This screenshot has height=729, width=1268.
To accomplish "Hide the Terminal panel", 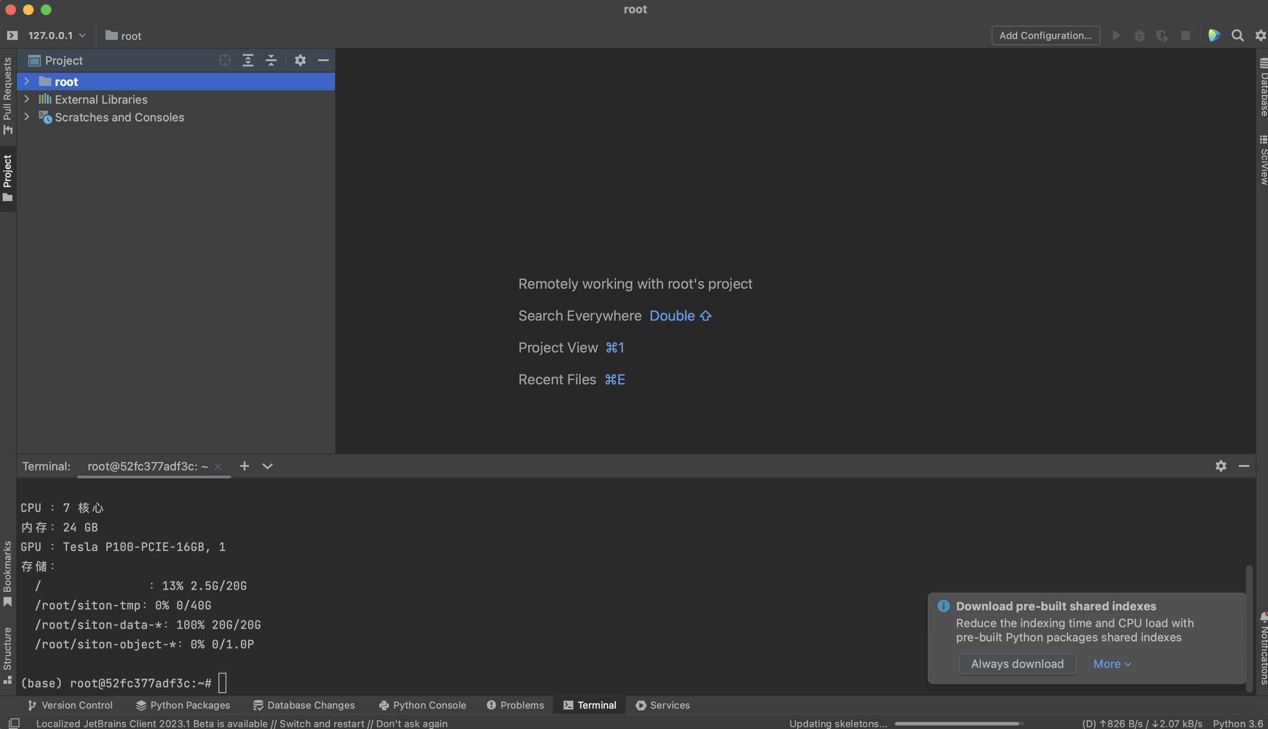I will point(1244,466).
